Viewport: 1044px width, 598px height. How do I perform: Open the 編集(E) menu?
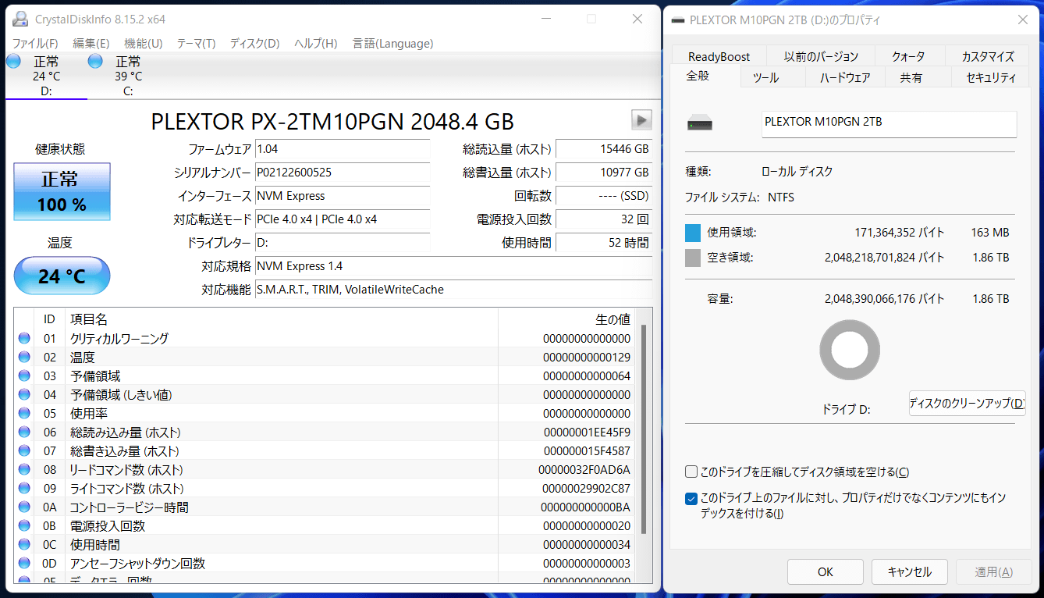(91, 43)
